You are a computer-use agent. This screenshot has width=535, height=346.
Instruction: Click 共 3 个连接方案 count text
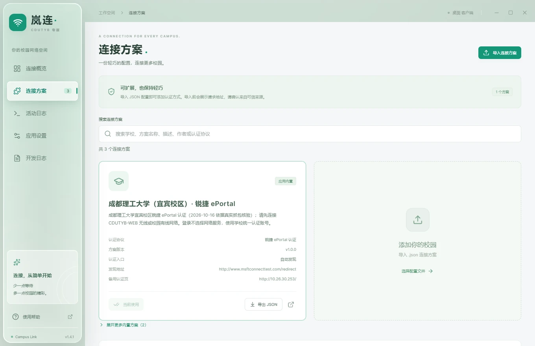[114, 149]
